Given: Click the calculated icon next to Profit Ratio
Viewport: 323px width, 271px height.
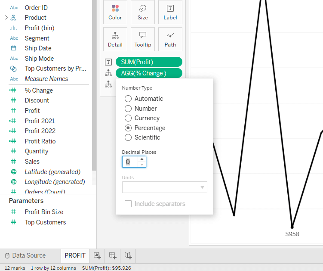Looking at the screenshot, I should point(13,141).
